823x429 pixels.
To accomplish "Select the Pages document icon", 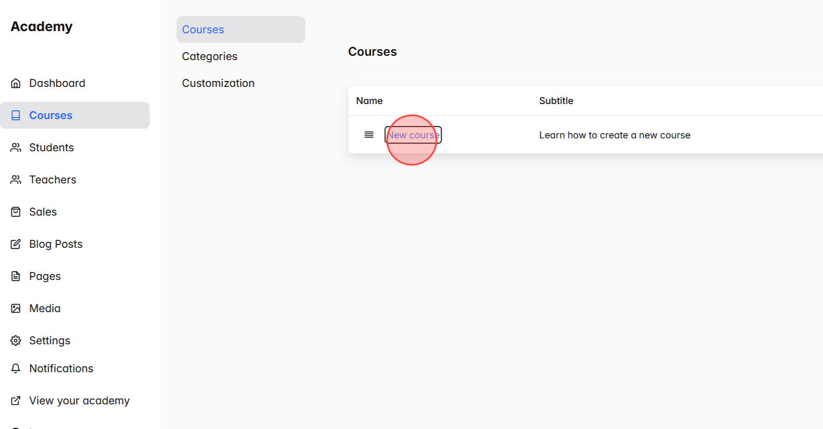I will coord(16,276).
